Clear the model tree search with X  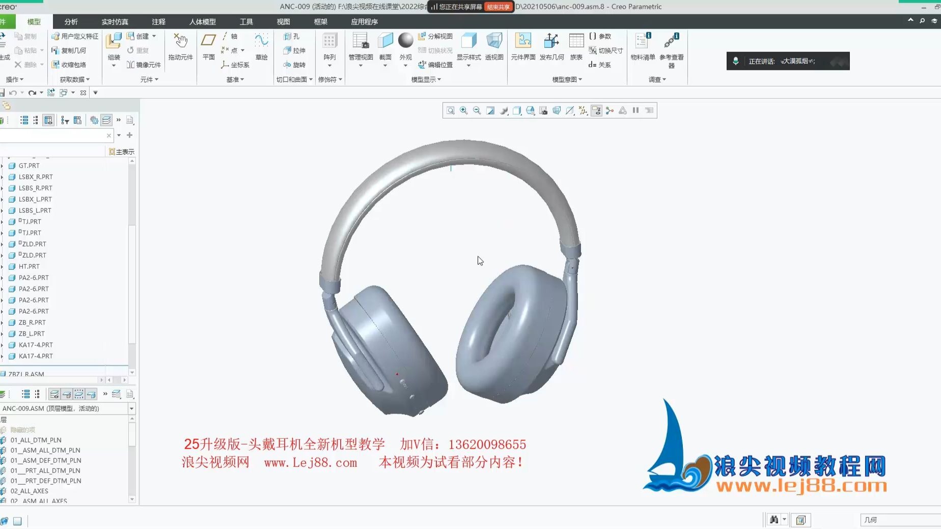coord(108,135)
